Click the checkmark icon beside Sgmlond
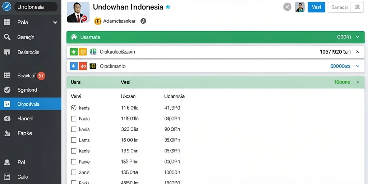The height and width of the screenshot is (184, 368). pyautogui.click(x=7, y=90)
